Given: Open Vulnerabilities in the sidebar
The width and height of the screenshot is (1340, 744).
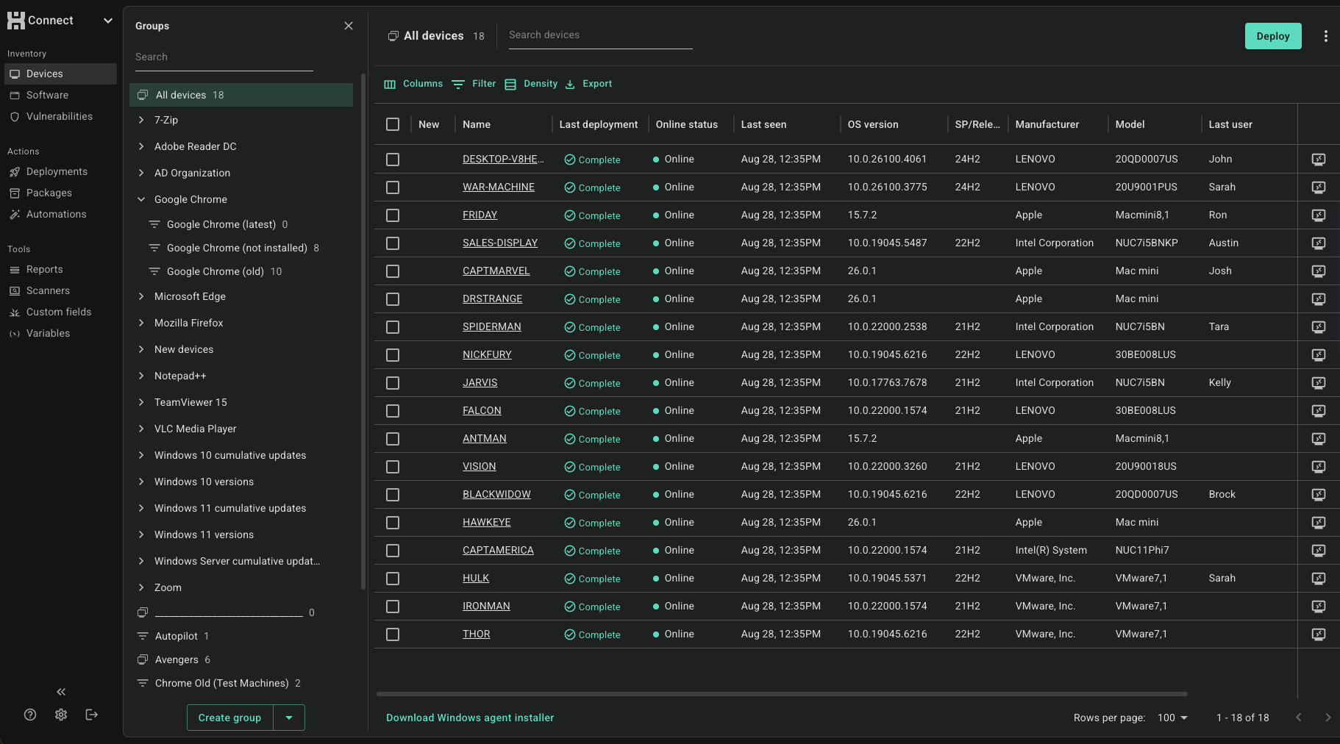Looking at the screenshot, I should tap(59, 116).
